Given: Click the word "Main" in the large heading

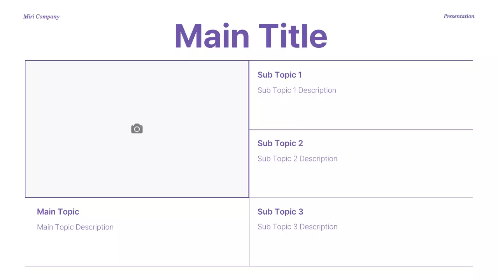Looking at the screenshot, I should (x=212, y=36).
